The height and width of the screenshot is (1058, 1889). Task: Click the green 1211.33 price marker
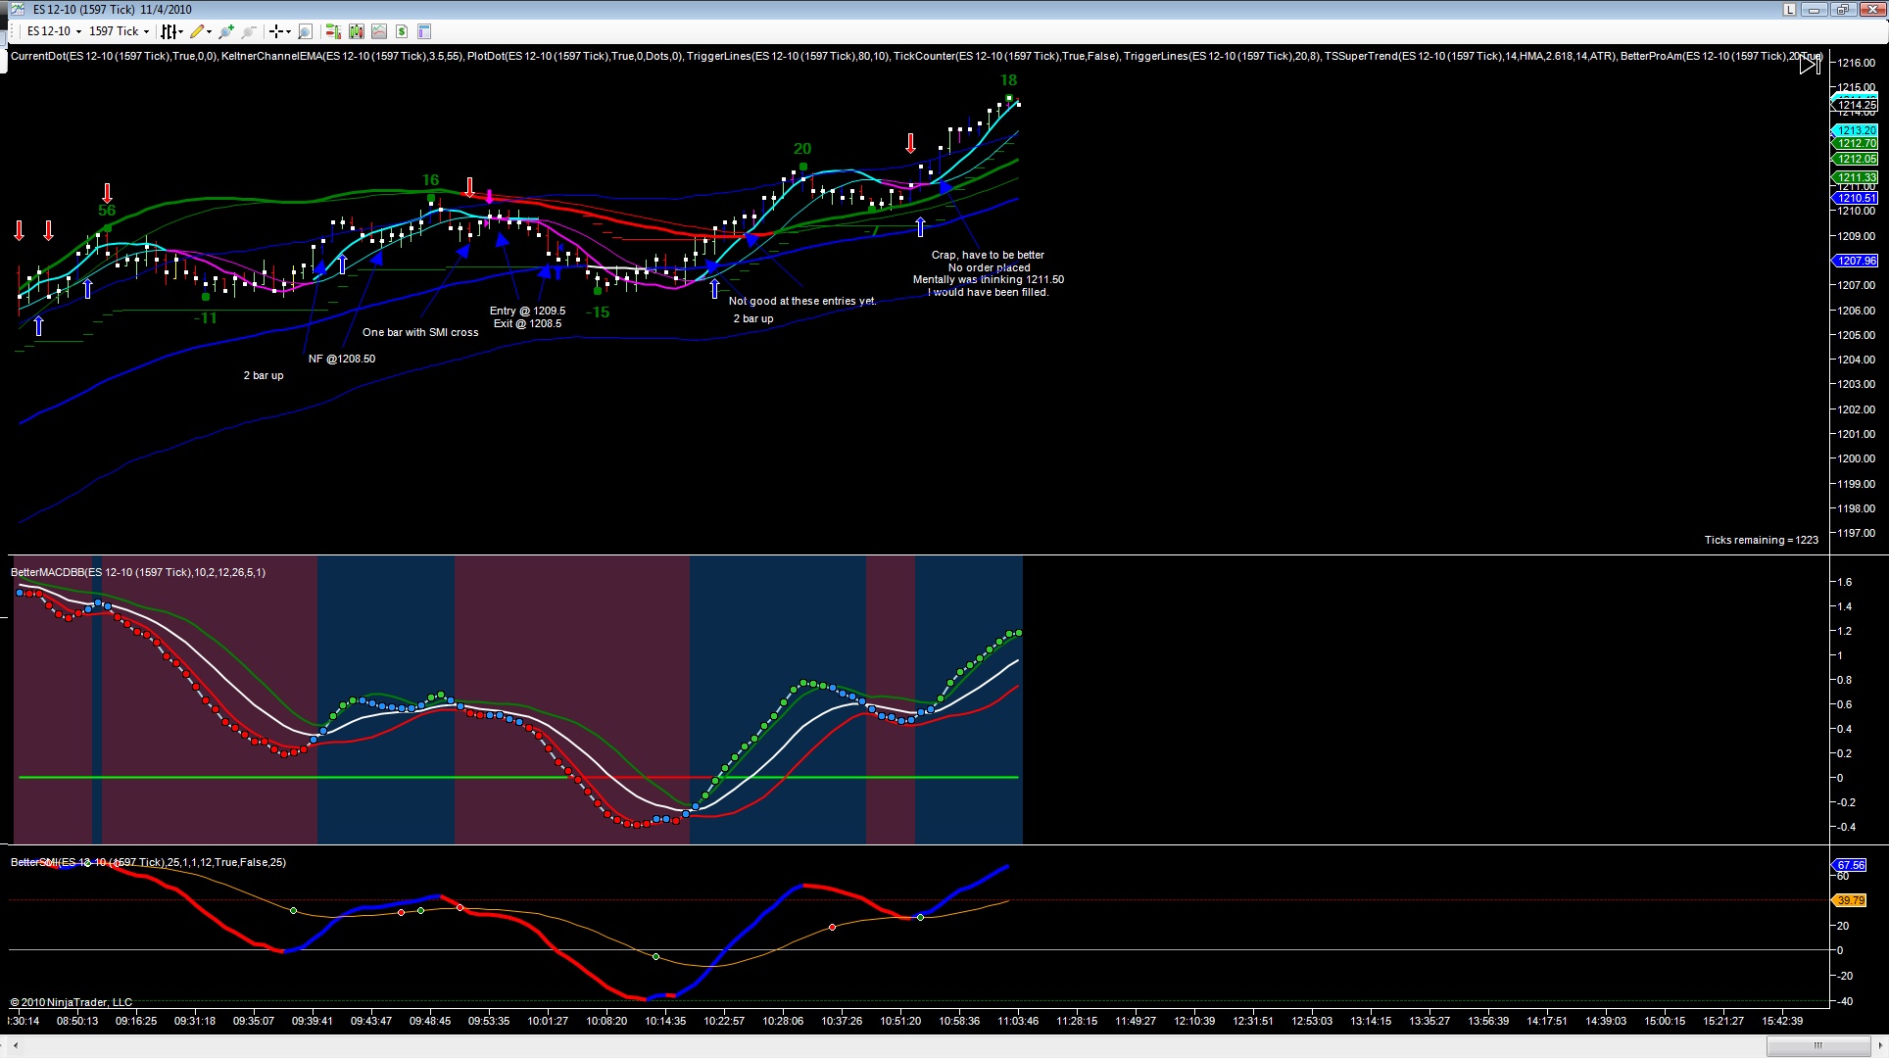coord(1854,177)
